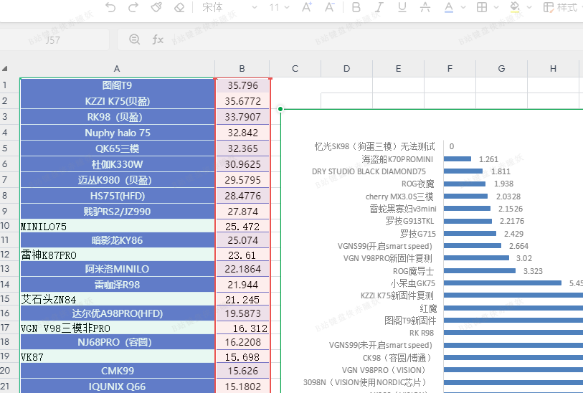Apply the fill color bucket icon
The height and width of the screenshot is (393, 583).
(515, 7)
